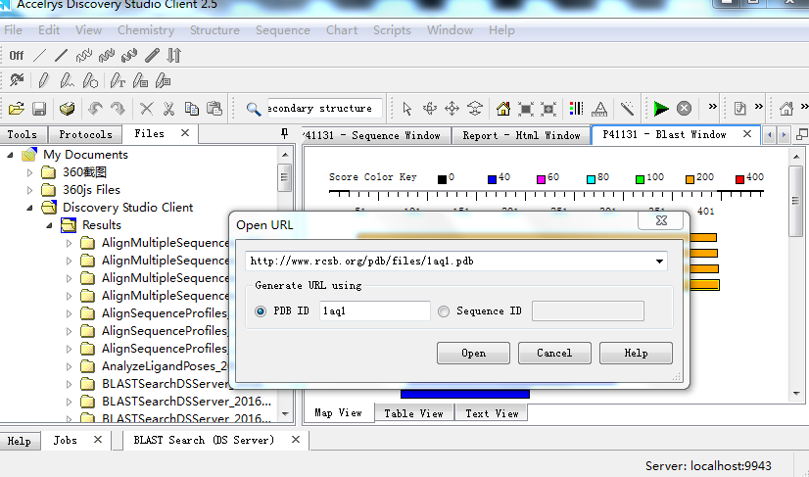This screenshot has width=809, height=477.
Task: Click the magic wand icon
Action: [627, 109]
